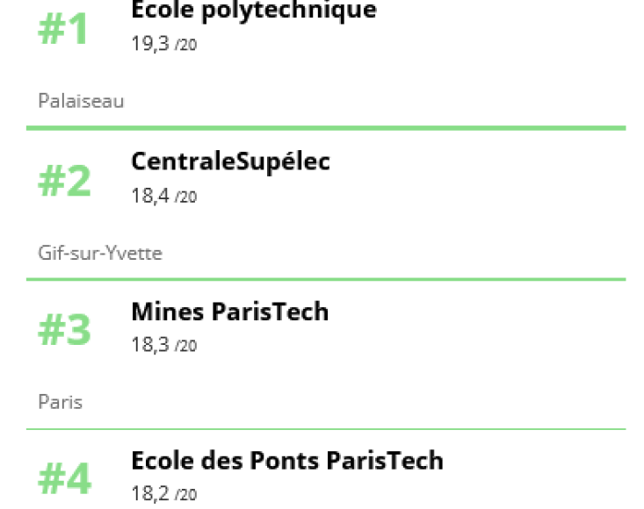Image resolution: width=644 pixels, height=509 pixels.
Task: Select the 18,4 /20 score
Action: tap(164, 196)
